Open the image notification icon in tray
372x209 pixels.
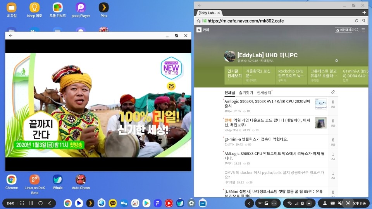click(x=267, y=203)
